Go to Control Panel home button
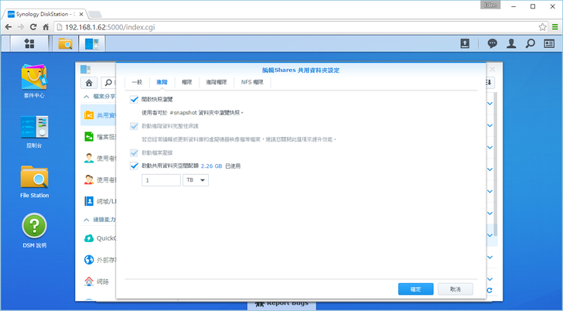The image size is (563, 311). click(x=89, y=83)
